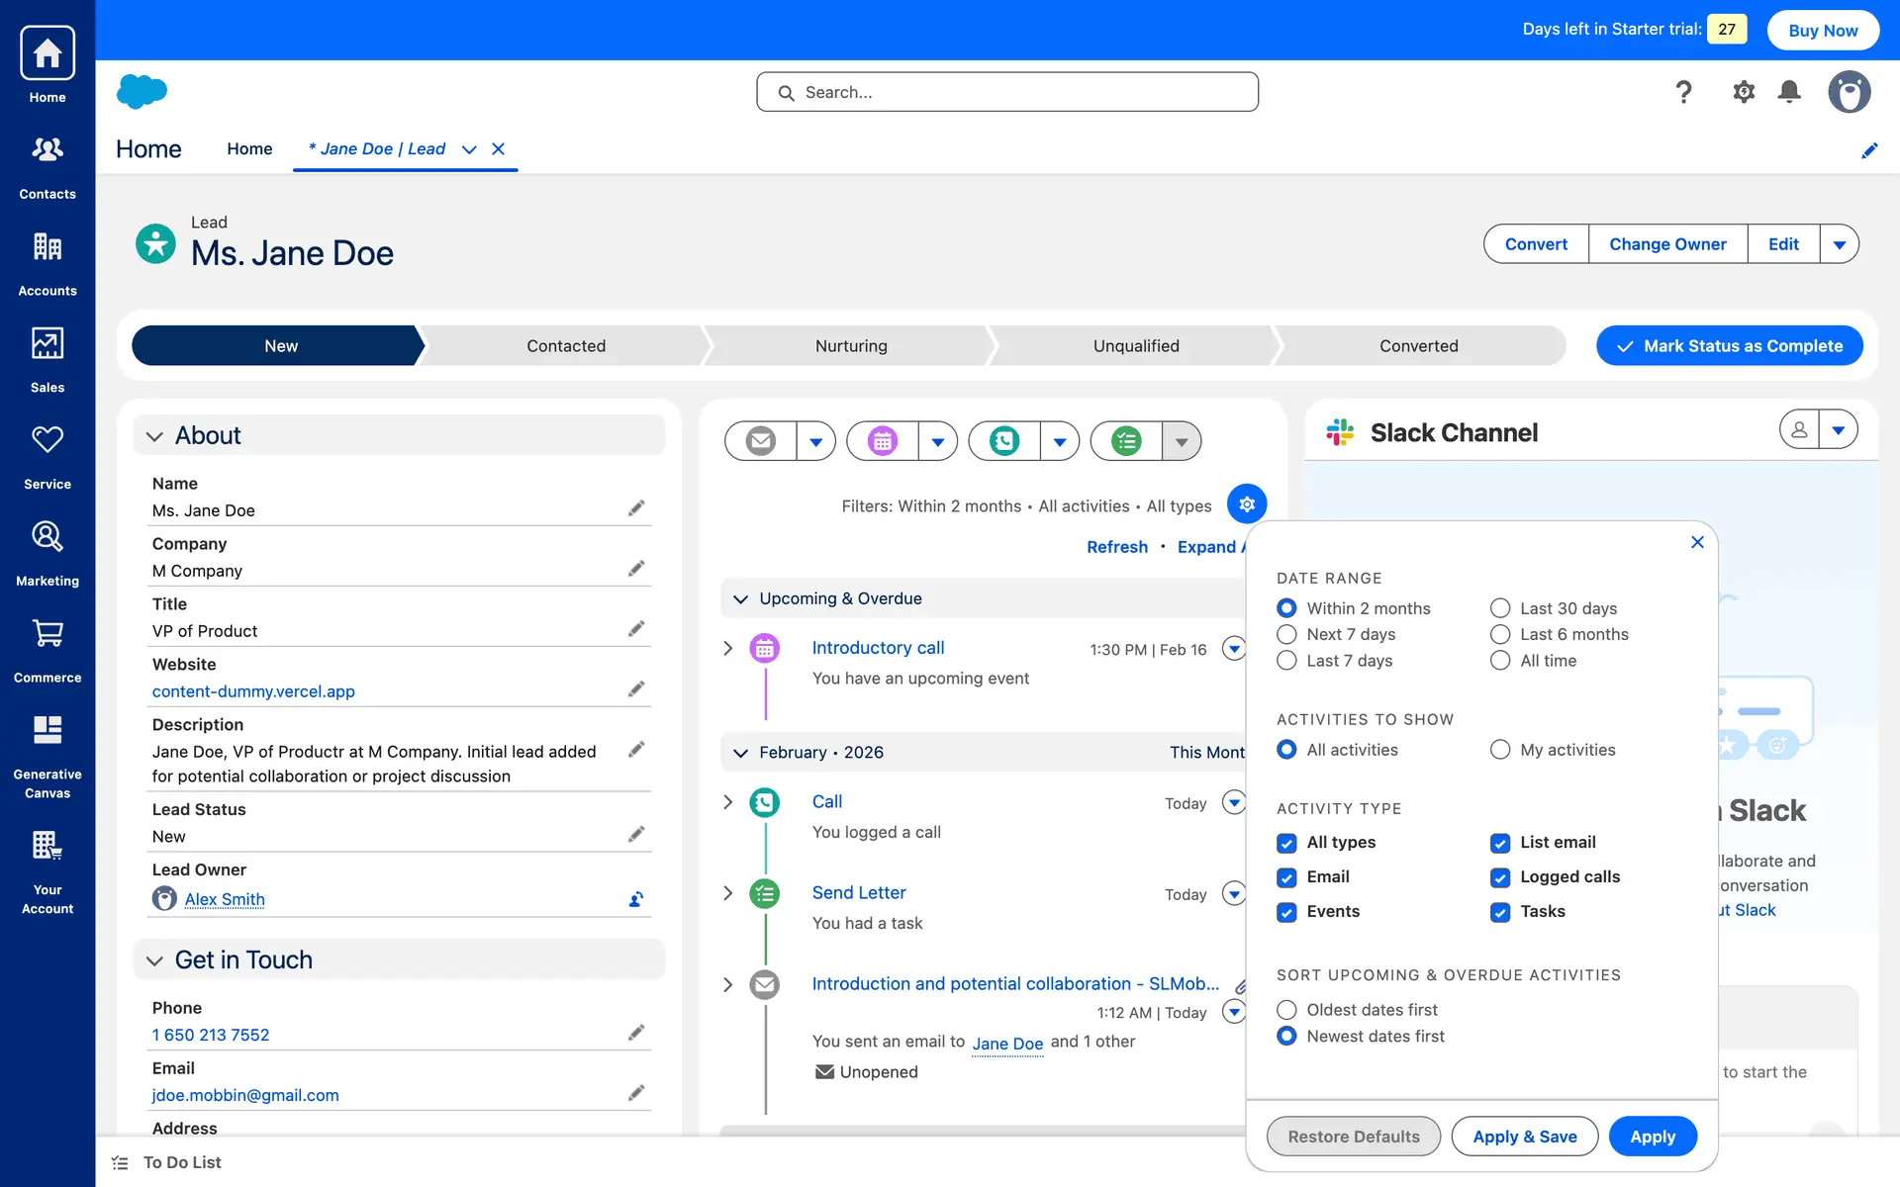Click the timeline filter gear icon

pyautogui.click(x=1247, y=504)
